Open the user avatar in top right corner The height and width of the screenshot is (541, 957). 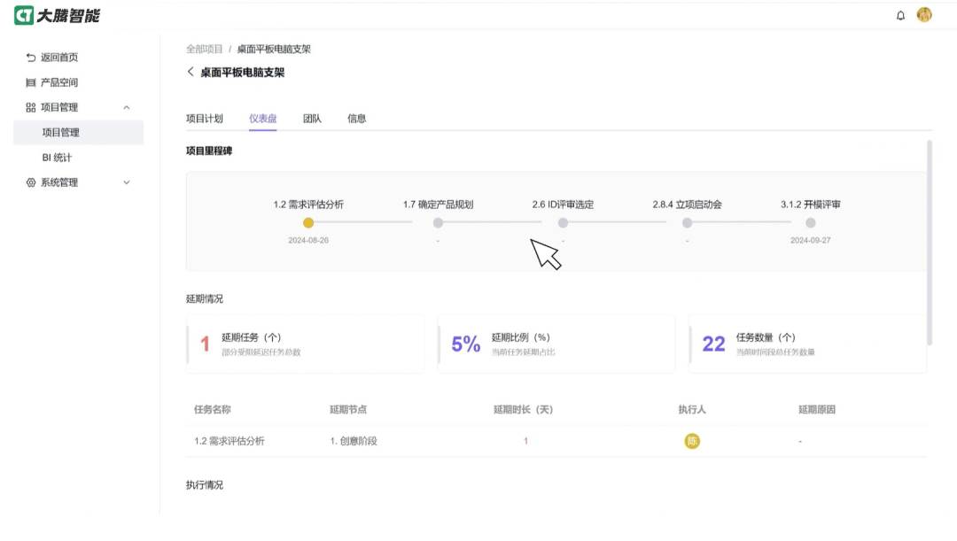click(924, 16)
